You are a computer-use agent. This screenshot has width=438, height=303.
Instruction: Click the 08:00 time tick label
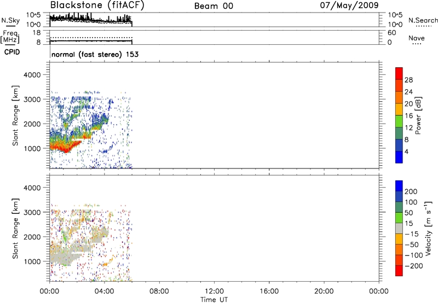pyautogui.click(x=159, y=292)
